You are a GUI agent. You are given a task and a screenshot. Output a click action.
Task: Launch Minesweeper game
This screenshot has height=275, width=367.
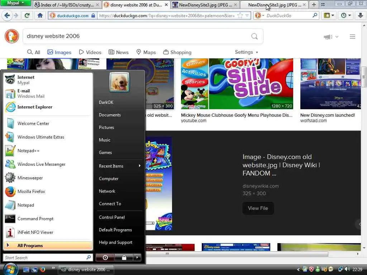coord(48,178)
